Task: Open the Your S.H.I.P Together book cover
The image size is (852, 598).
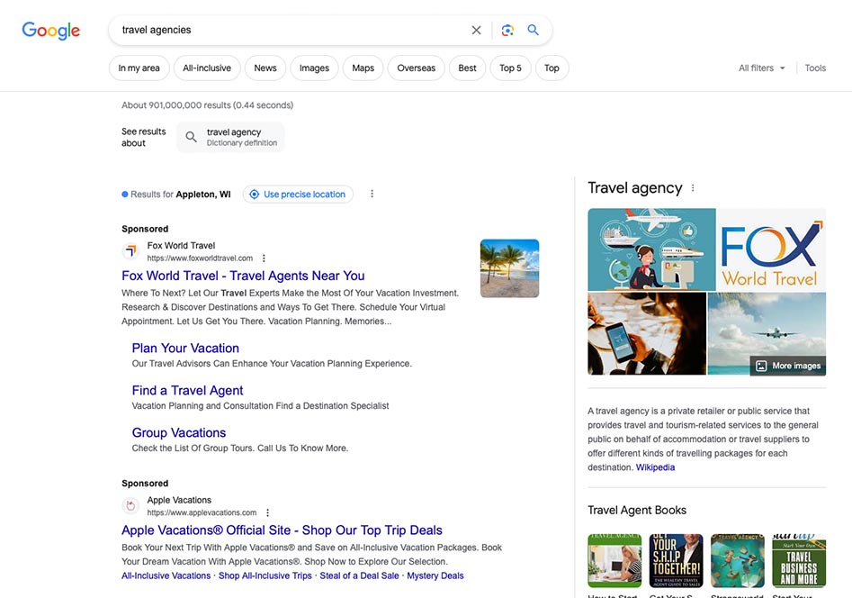Action: 676,560
